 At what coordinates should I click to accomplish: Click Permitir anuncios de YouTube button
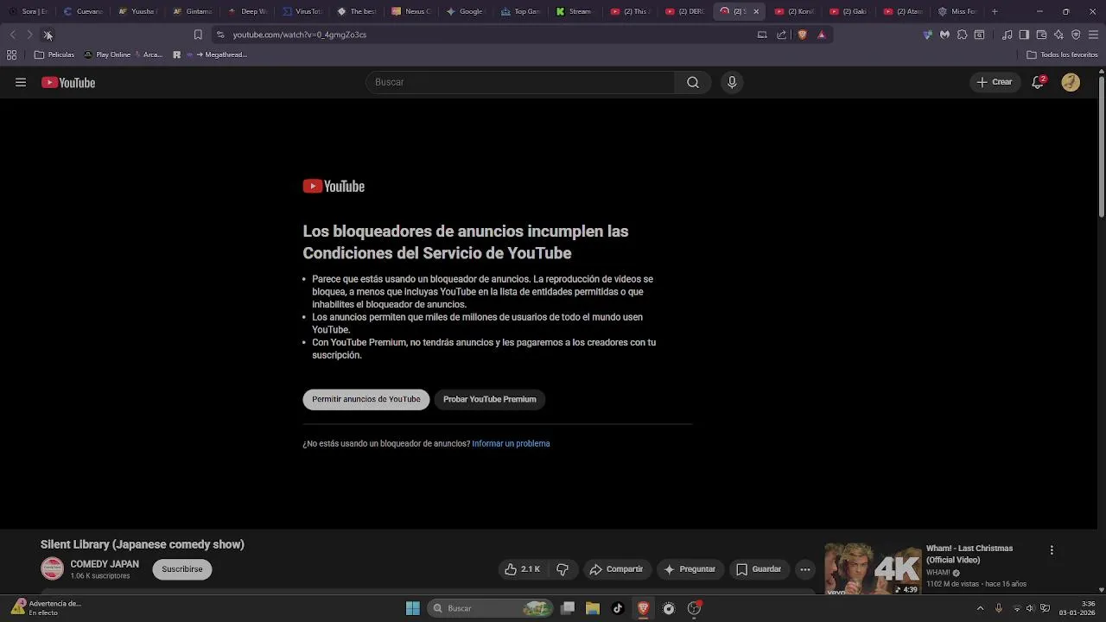point(366,399)
